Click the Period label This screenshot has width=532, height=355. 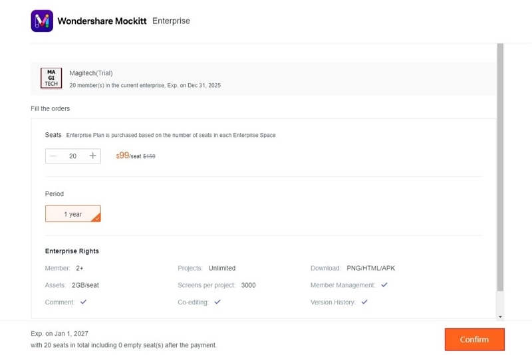tap(55, 194)
